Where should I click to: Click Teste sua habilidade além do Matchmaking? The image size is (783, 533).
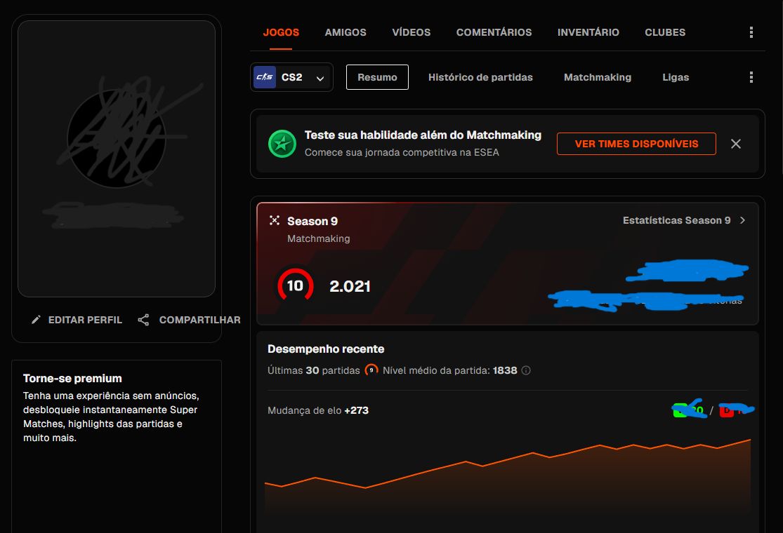tap(423, 135)
